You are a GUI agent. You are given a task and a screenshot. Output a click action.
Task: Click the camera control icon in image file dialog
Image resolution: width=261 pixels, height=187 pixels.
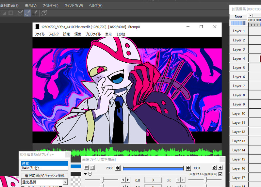[x=86, y=168]
